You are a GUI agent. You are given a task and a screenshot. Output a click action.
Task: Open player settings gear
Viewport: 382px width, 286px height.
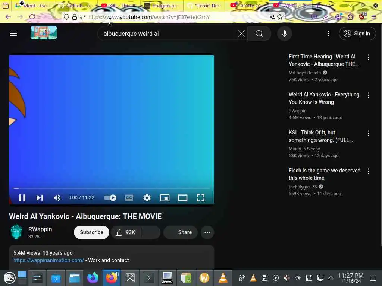[x=147, y=198]
